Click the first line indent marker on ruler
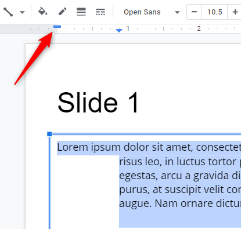Screen dimensions: 241x229 [57, 27]
